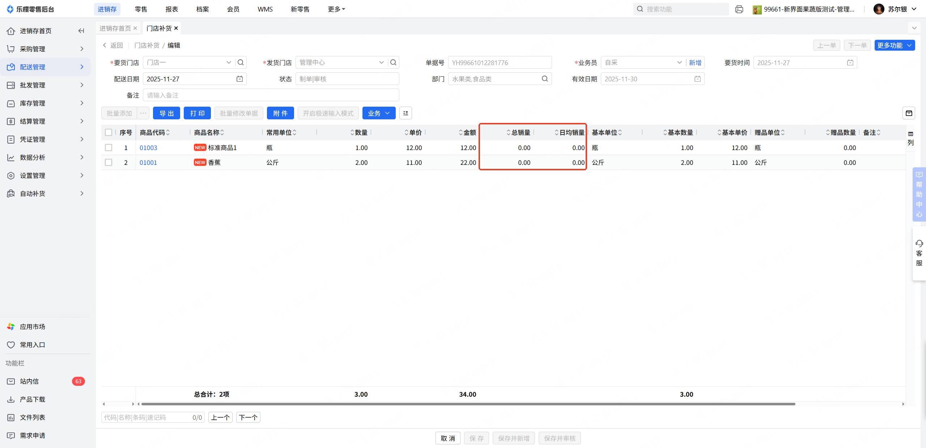The width and height of the screenshot is (926, 448).
Task: Open the 报表 top menu
Action: 171,9
